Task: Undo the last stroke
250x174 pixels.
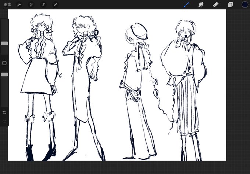Action: tap(4, 112)
